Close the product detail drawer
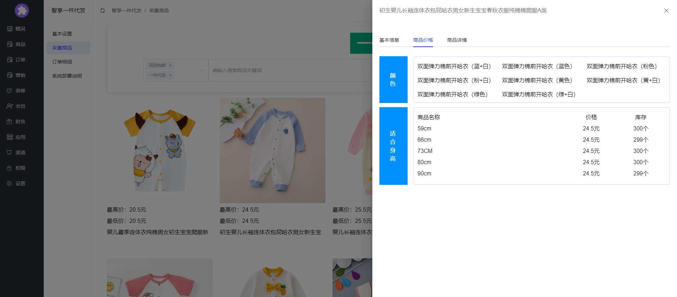The height and width of the screenshot is (297, 677). (666, 11)
